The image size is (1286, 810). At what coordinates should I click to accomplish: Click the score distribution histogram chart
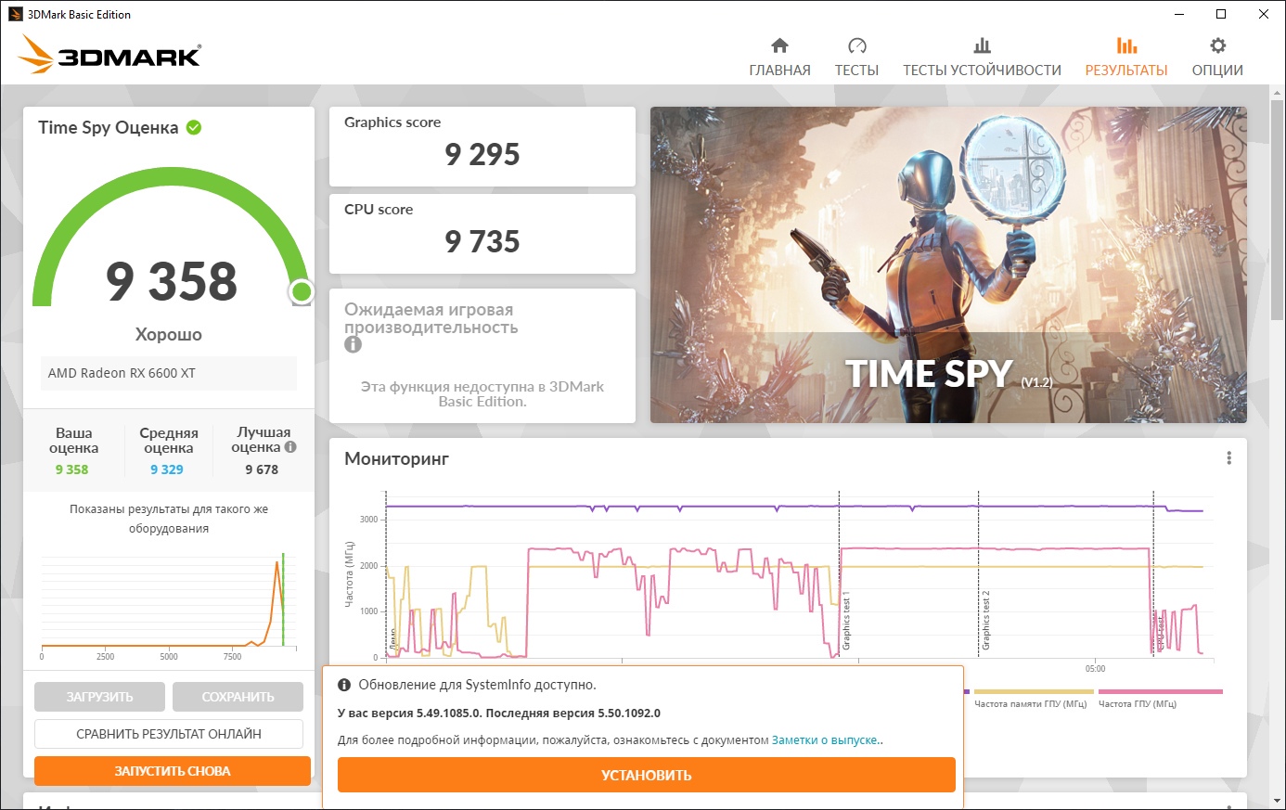point(169,605)
